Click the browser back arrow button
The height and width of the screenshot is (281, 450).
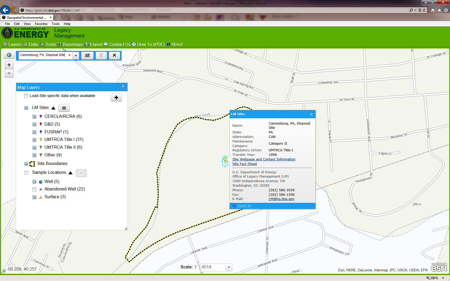point(5,10)
